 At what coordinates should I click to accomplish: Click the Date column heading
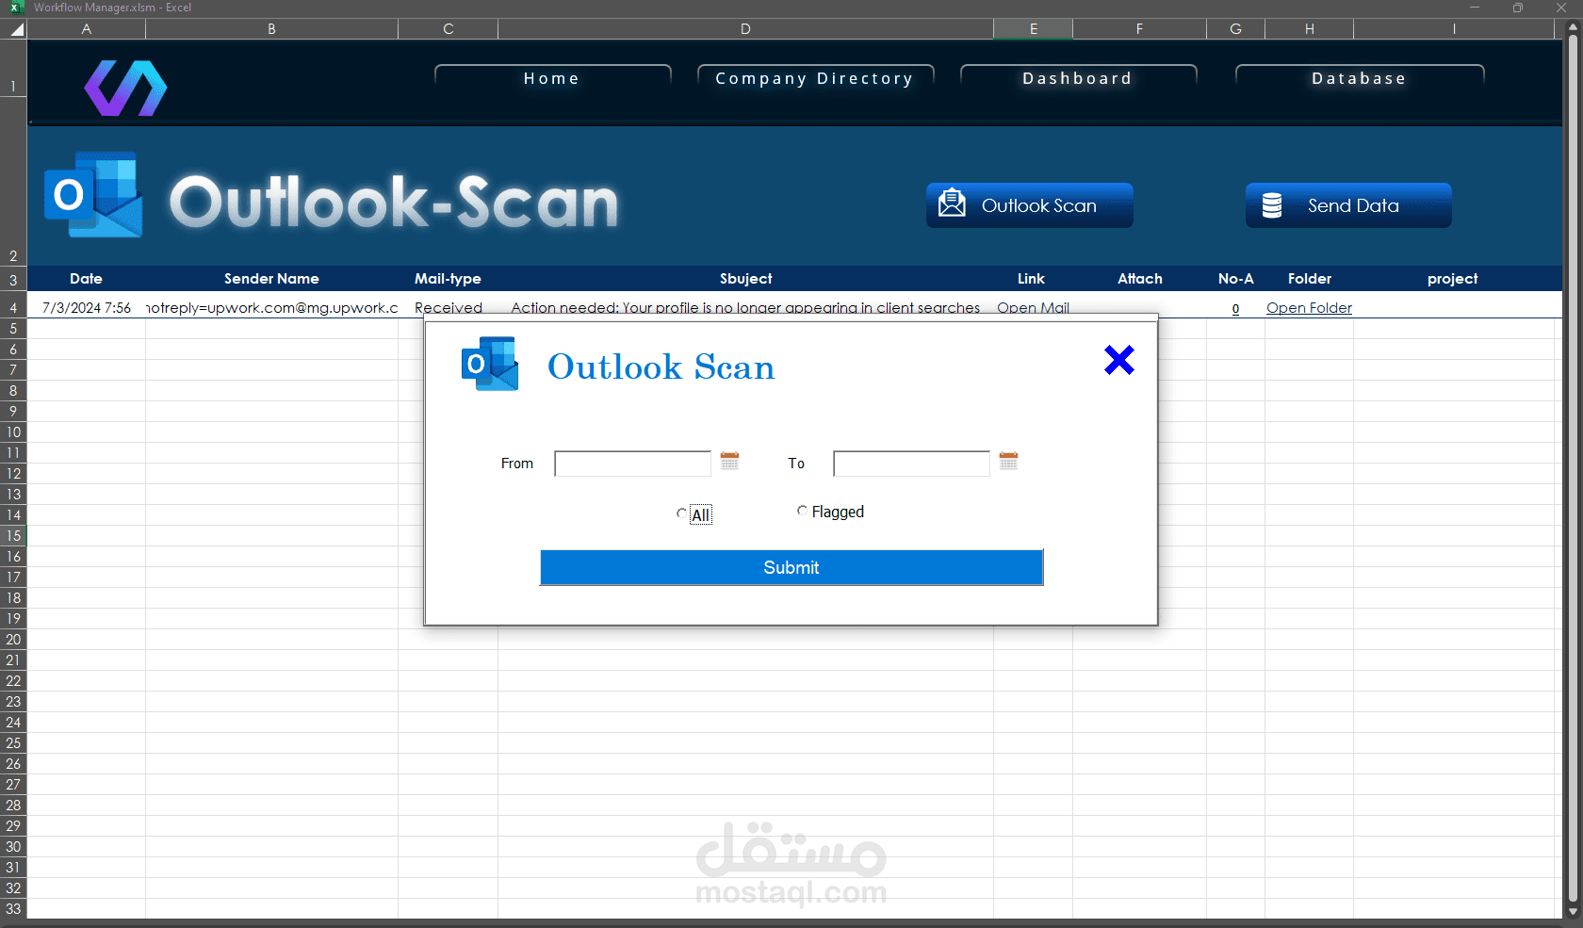tap(86, 279)
